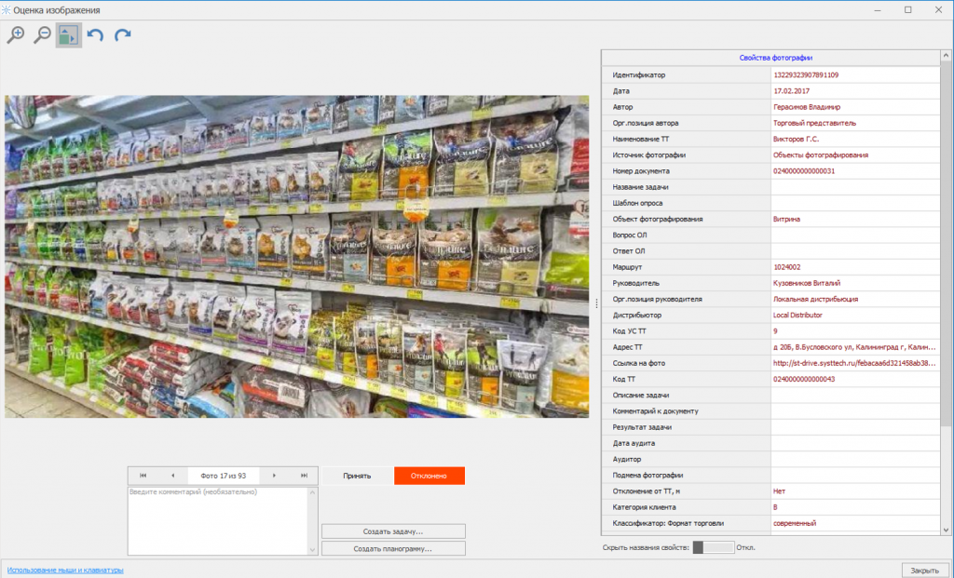Click comment box scroll-down arrow

pyautogui.click(x=313, y=549)
